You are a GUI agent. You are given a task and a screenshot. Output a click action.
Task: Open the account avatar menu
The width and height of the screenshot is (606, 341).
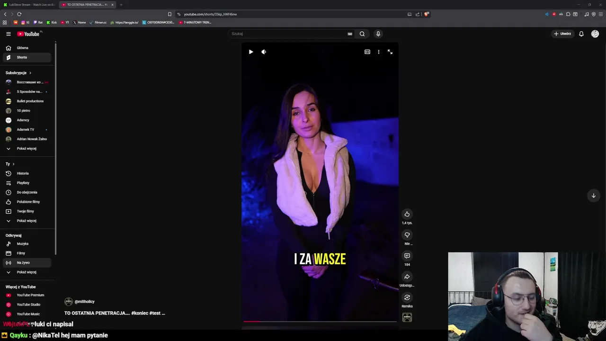pos(595,34)
